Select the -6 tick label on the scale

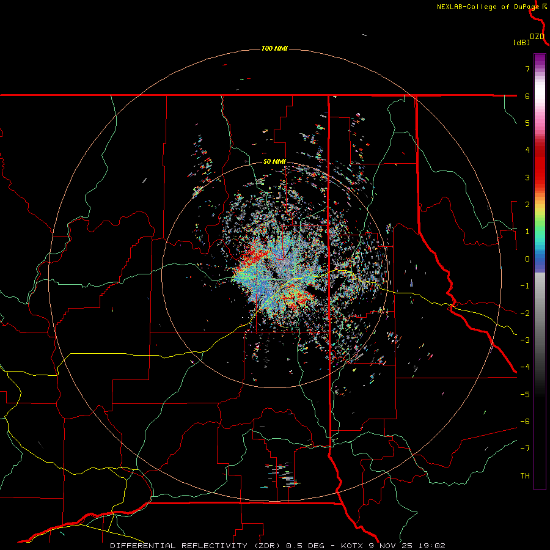point(525,421)
